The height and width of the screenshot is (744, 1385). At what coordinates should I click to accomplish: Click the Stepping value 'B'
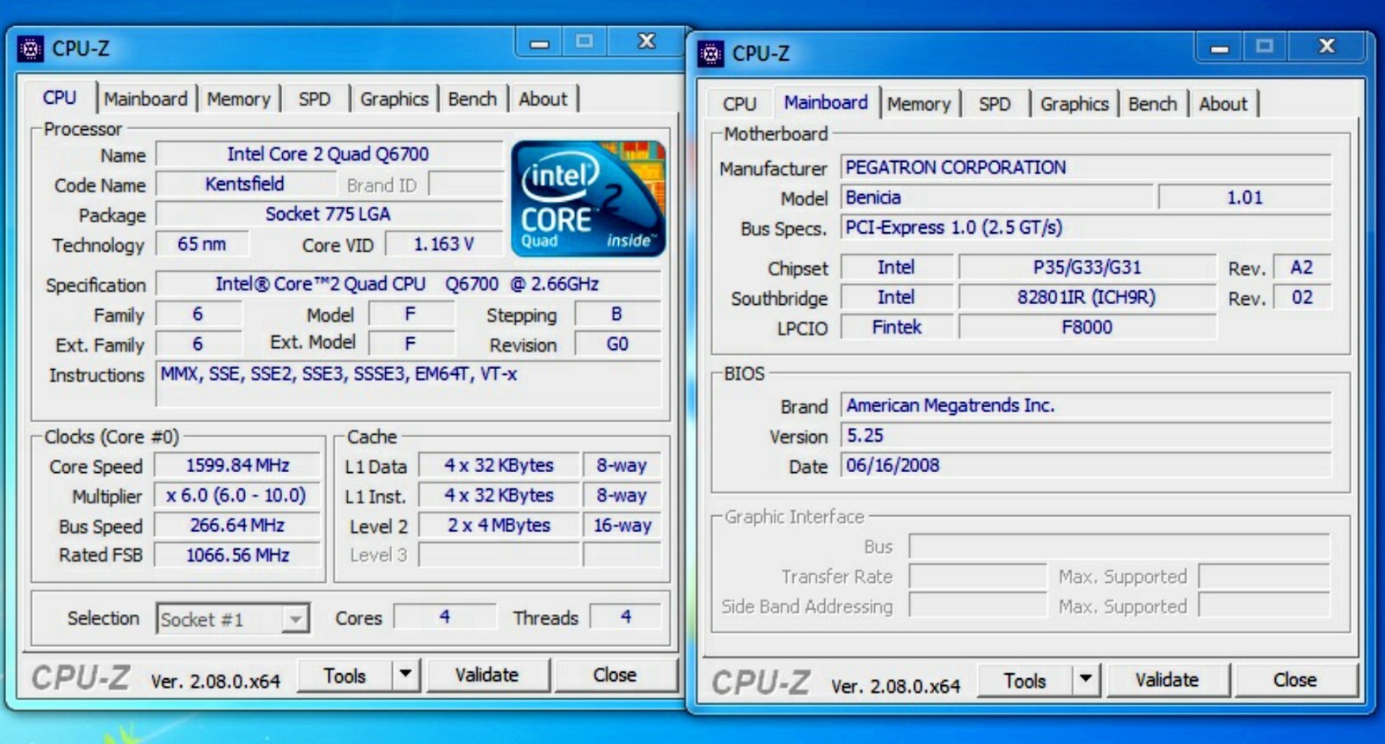(x=616, y=314)
